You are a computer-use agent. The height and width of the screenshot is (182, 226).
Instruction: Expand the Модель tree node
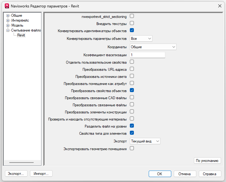click(8, 25)
